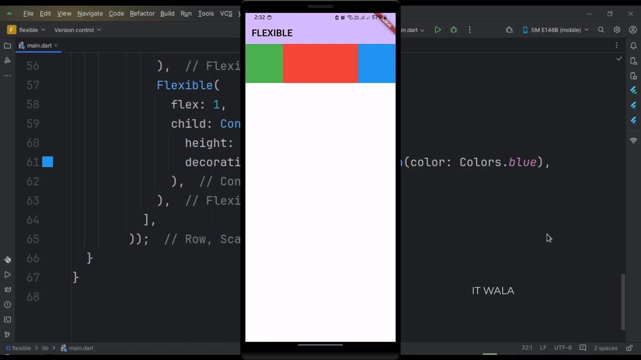Run the app with the green play button
Viewport: 641px width, 360px height.
click(x=438, y=30)
